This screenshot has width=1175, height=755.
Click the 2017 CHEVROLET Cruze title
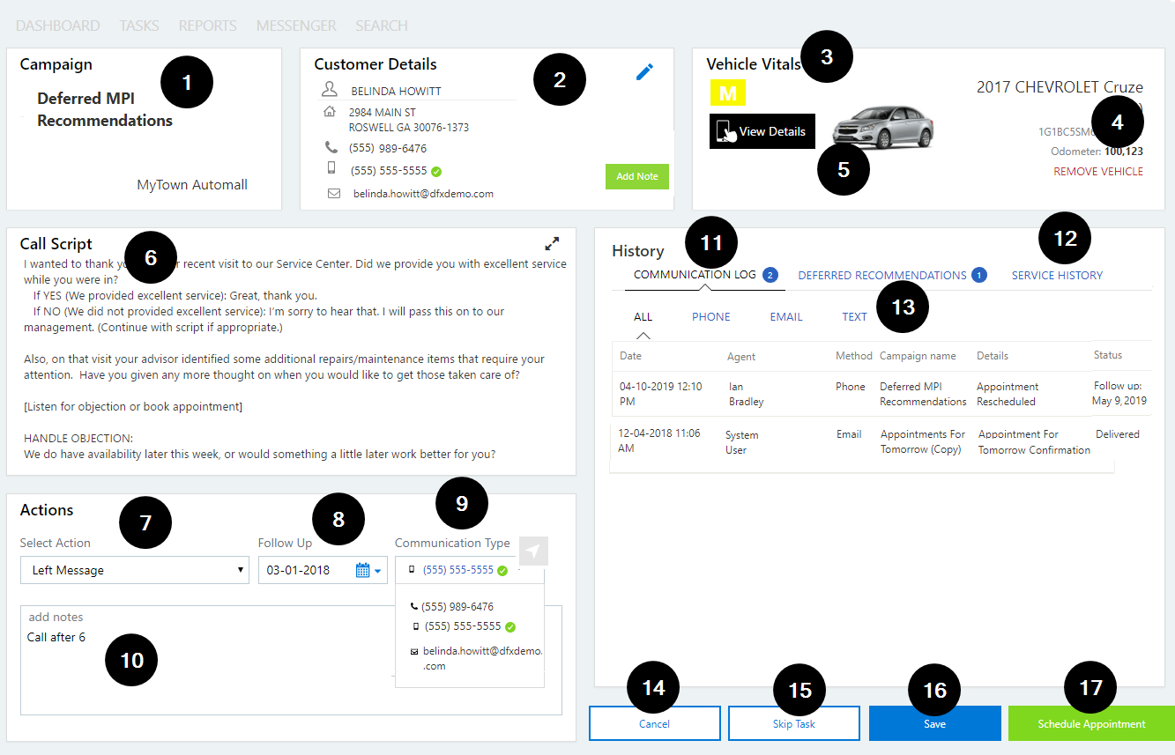1060,87
